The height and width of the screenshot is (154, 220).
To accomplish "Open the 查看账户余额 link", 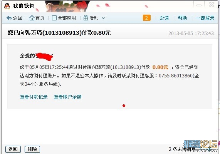I will (68, 97).
